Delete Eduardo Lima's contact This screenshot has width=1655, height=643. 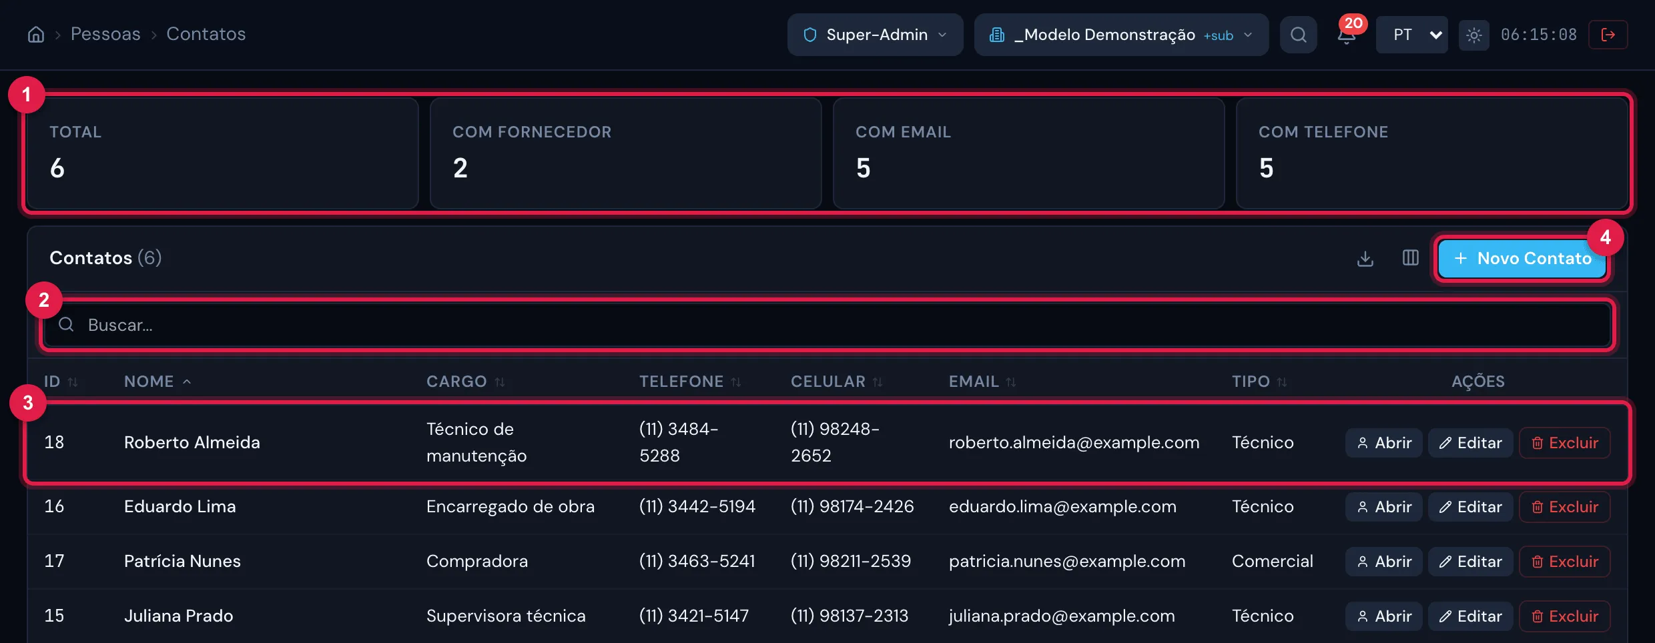coord(1565,507)
